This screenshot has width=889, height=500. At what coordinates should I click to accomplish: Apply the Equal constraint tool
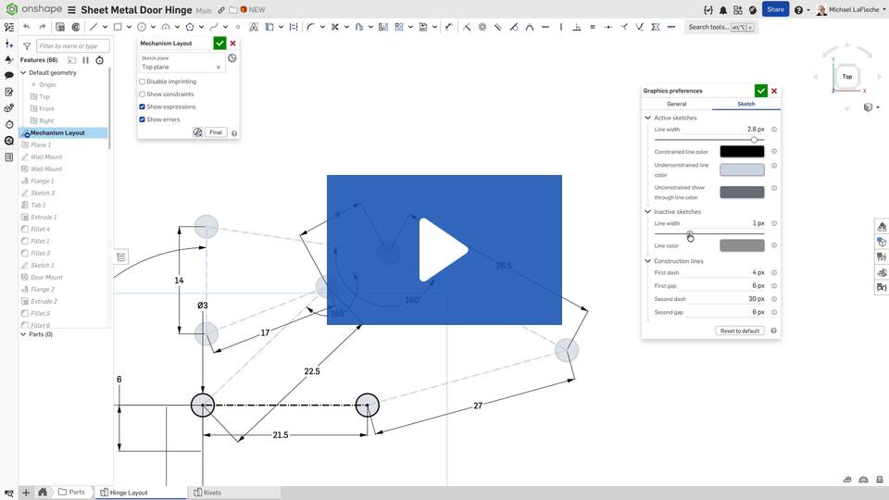tap(593, 27)
